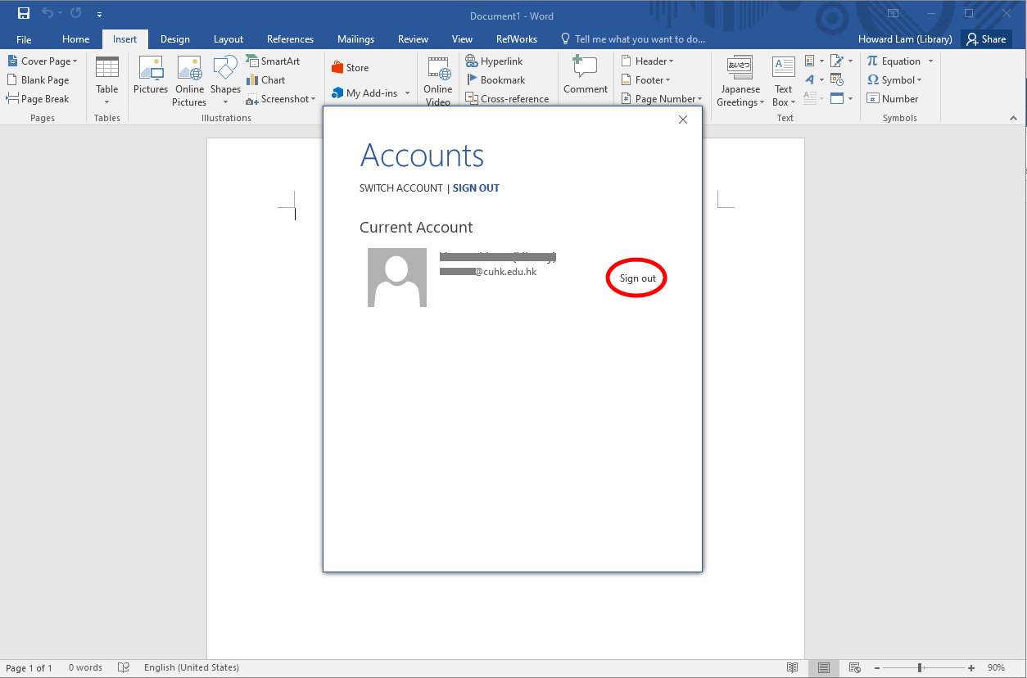This screenshot has height=678, width=1027.
Task: Open the RefWorks tab
Action: click(x=517, y=39)
